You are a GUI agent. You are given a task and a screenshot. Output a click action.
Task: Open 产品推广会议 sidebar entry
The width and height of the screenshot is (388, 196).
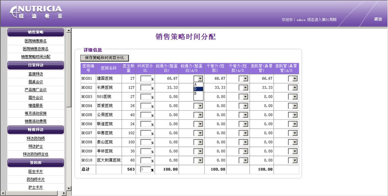(x=36, y=90)
